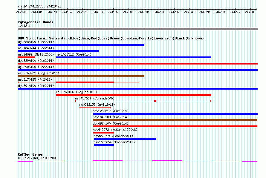This screenshot has width=266, height=178.
Task: Open the nsv437661 (Conrad2006) label
Action: (95, 98)
